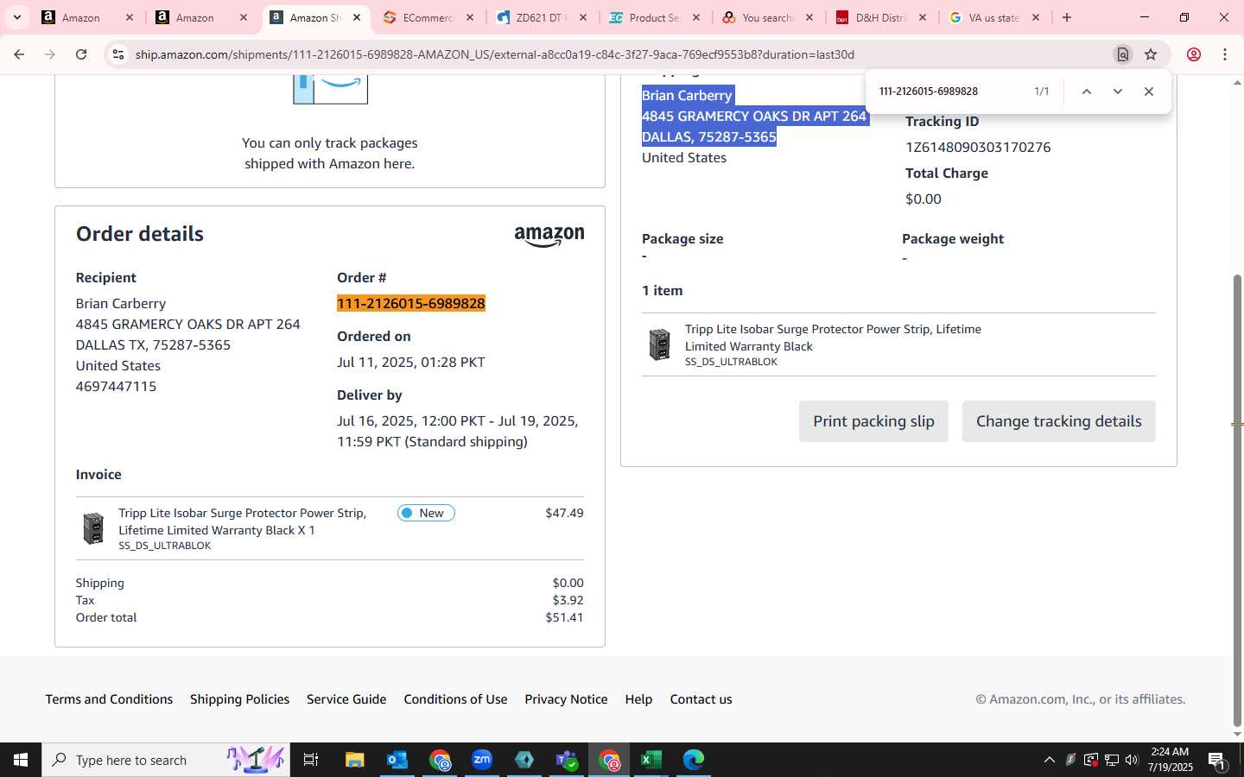Open Microsoft Teams from taskbar

click(x=567, y=760)
